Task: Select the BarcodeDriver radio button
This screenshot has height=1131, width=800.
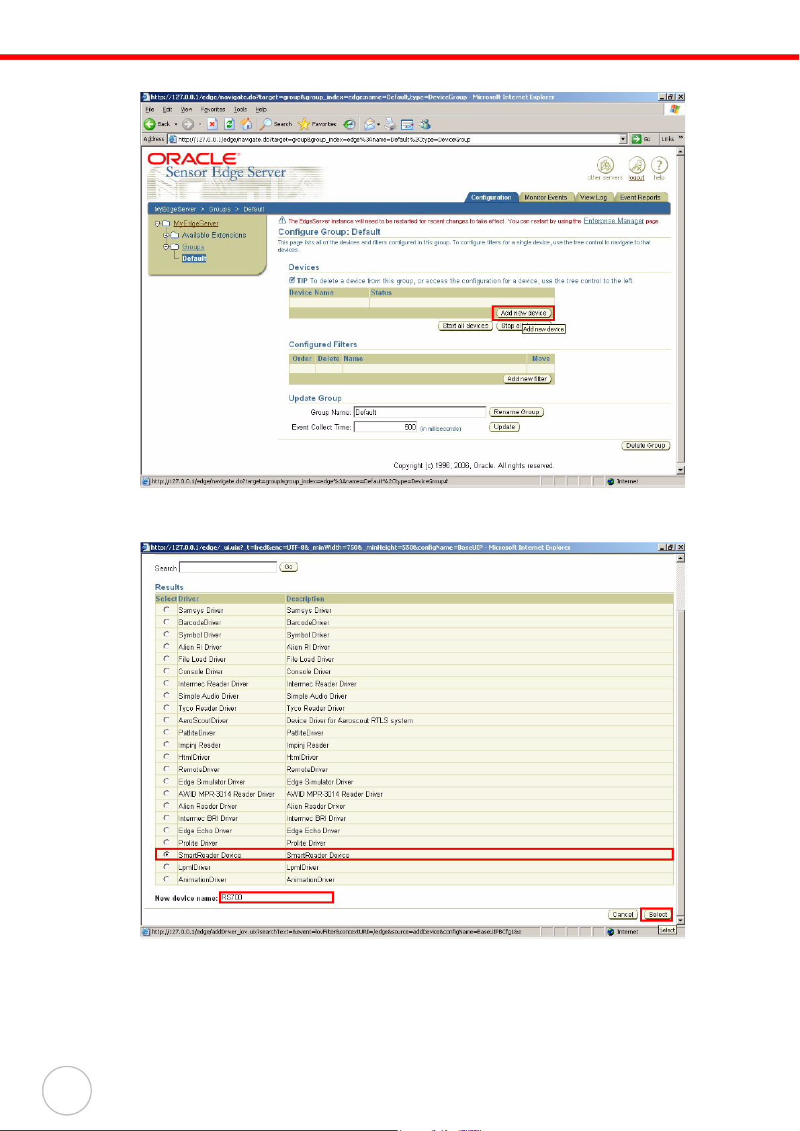Action: (166, 622)
